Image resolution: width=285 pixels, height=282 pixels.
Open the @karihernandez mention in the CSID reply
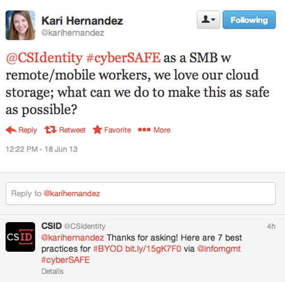(x=72, y=237)
